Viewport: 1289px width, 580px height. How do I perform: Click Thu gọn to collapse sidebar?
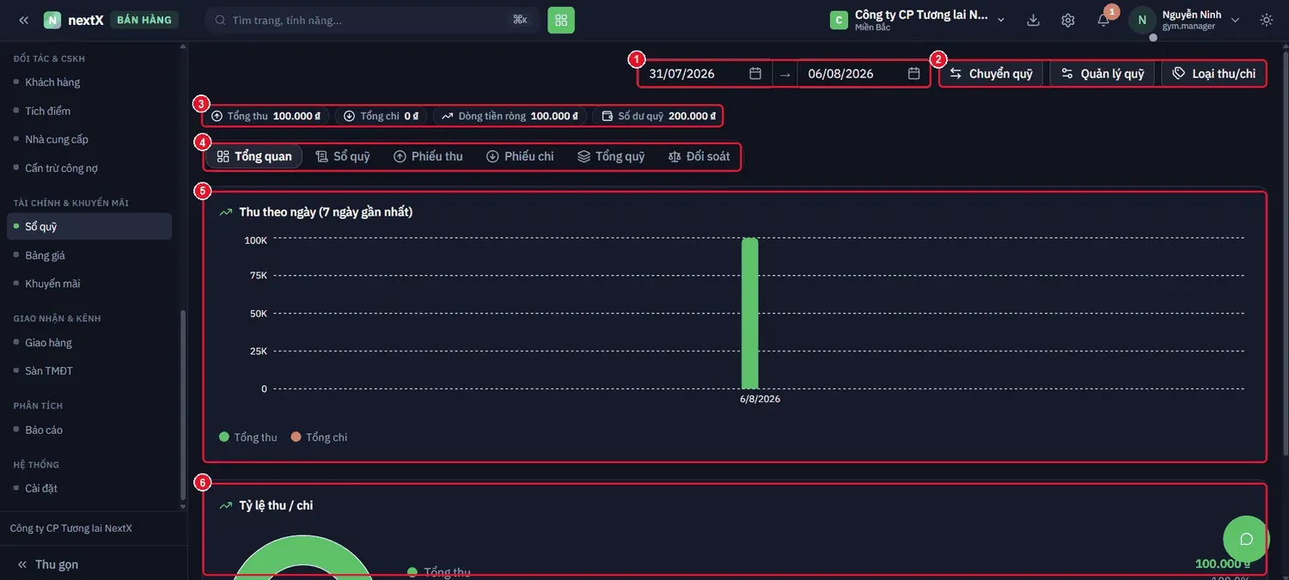click(48, 565)
